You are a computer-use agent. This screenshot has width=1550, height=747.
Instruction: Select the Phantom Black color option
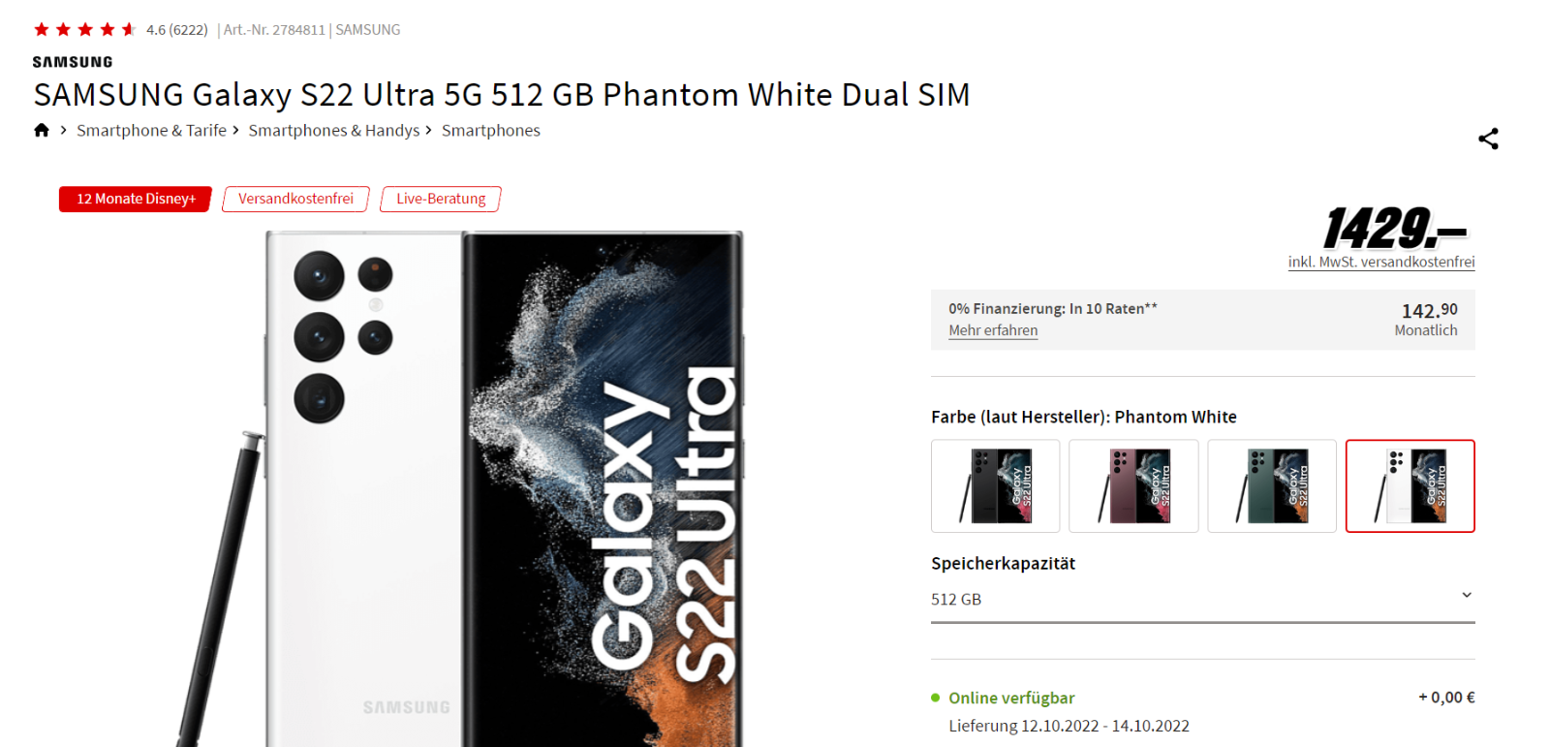[x=996, y=486]
